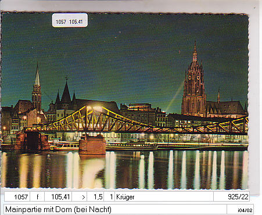Click the white sticker labeled 1057 105.41
The image size is (262, 215).
(x=70, y=20)
